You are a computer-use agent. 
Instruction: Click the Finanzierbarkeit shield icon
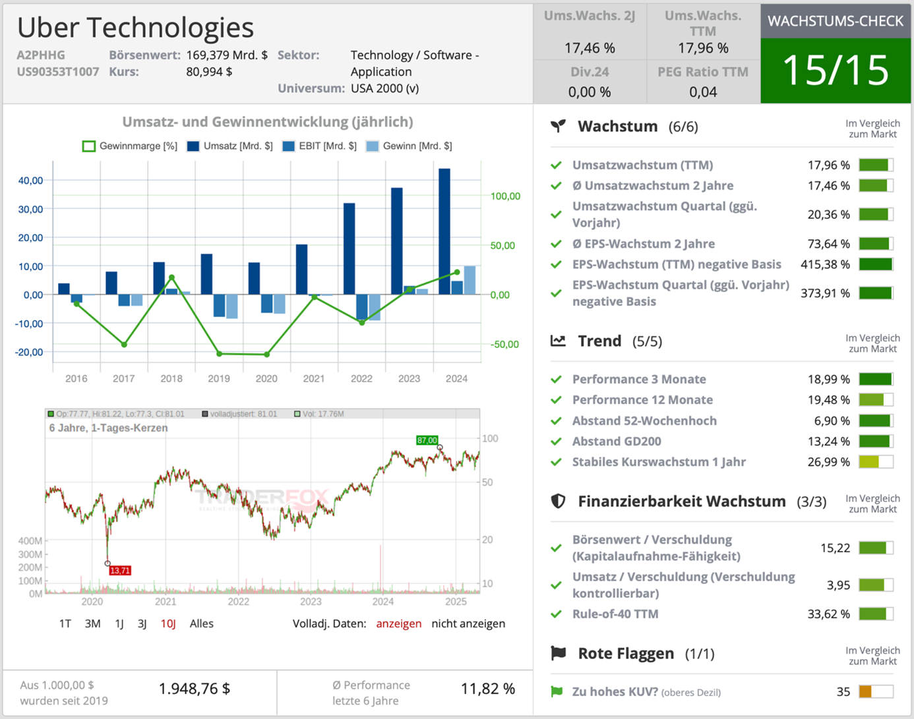(558, 501)
